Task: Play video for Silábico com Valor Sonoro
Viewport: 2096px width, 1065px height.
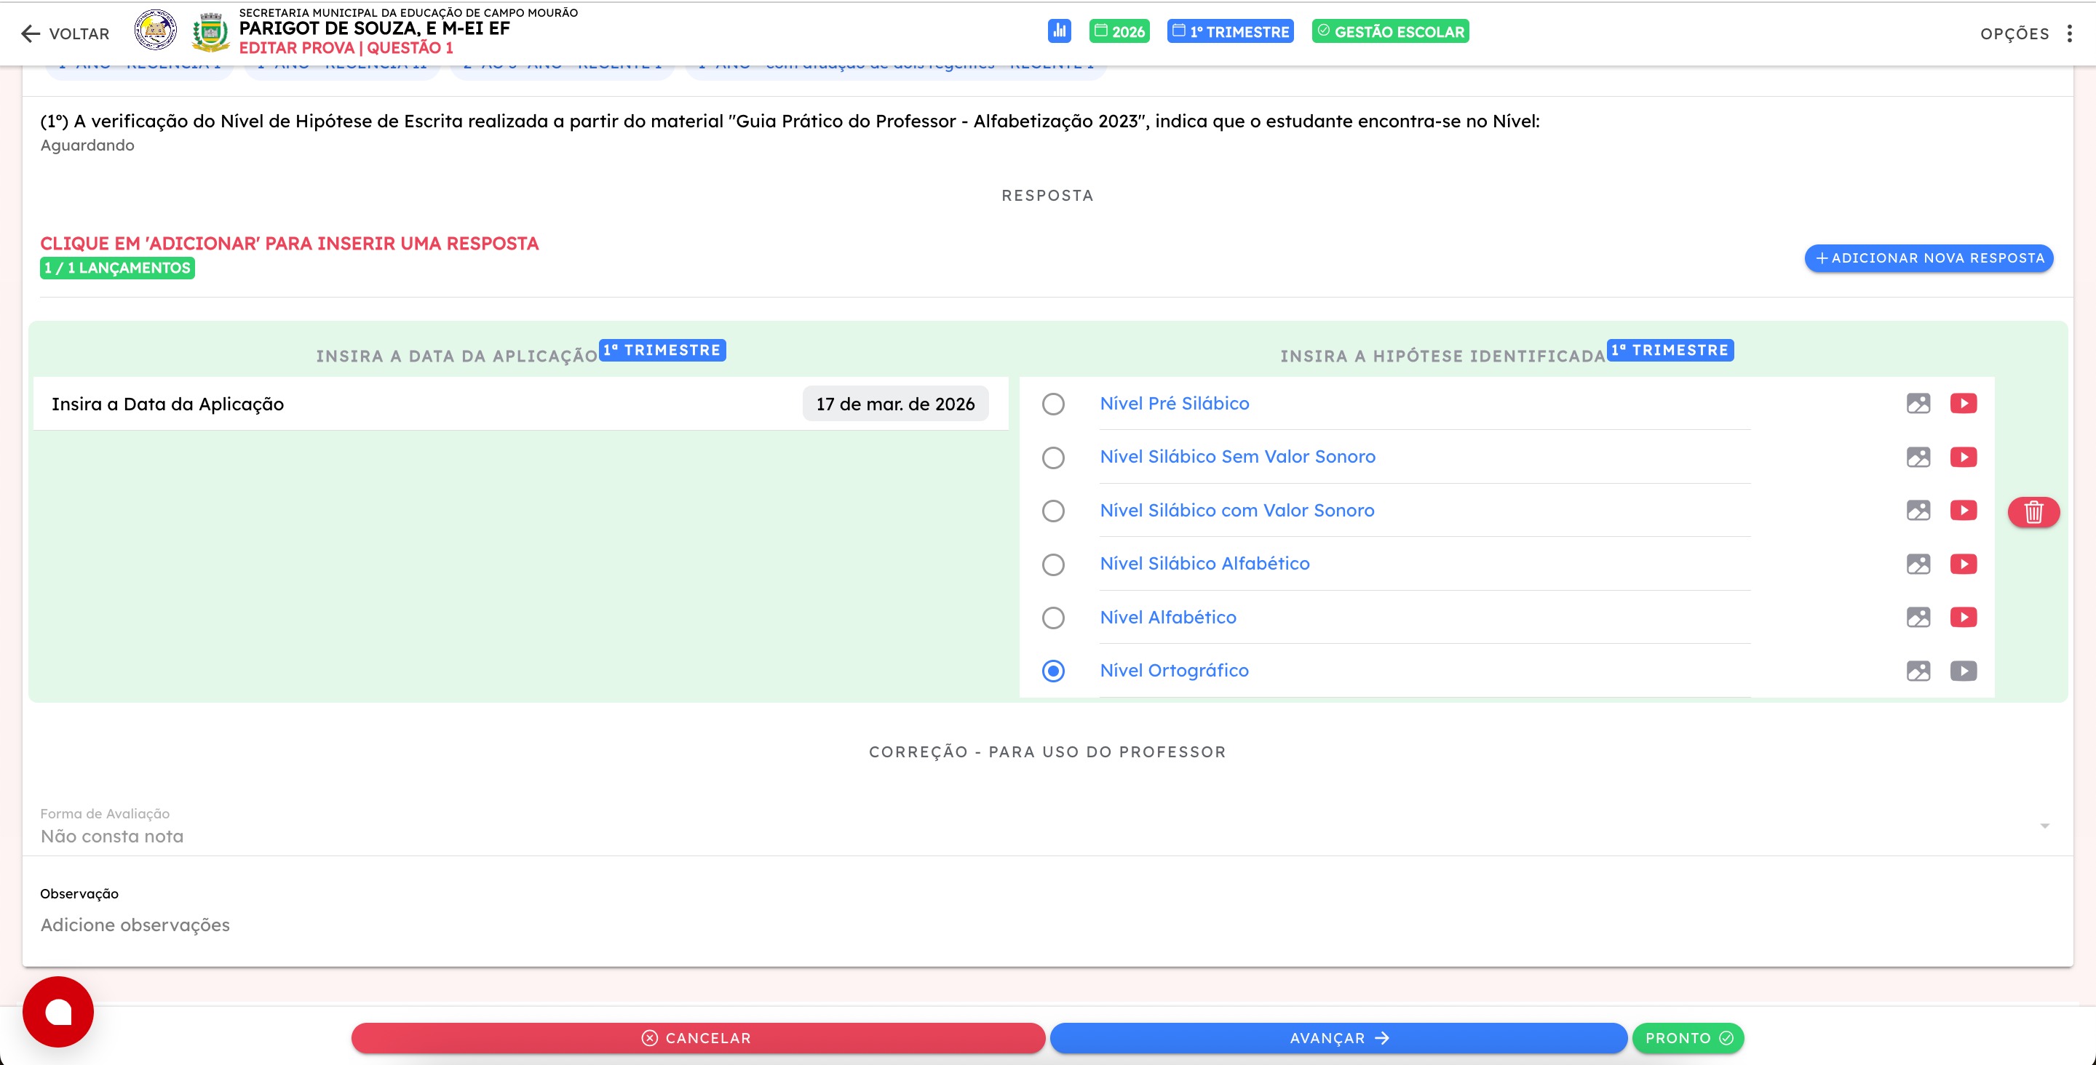Action: (1964, 510)
